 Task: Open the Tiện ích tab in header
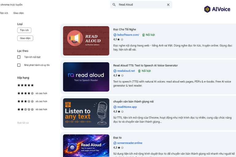(x=4, y=13)
